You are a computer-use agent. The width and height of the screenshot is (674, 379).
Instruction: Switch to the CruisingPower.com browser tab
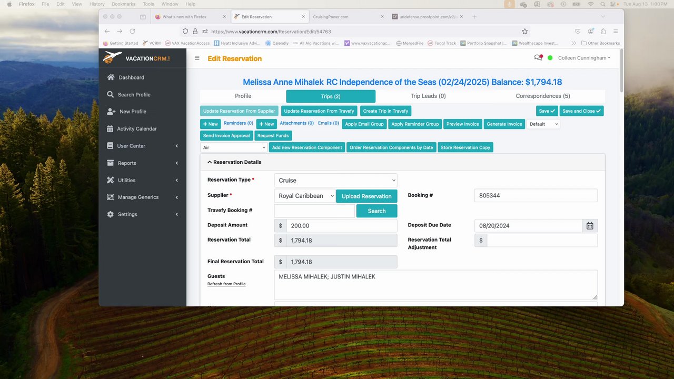coord(348,17)
